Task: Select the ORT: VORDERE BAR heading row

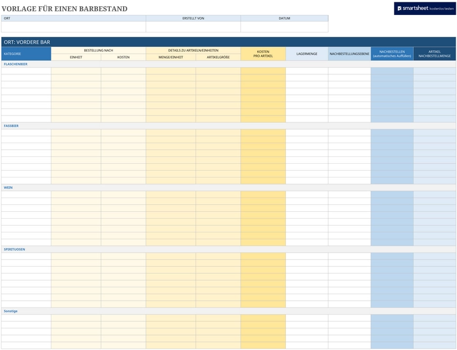Action: 228,42
